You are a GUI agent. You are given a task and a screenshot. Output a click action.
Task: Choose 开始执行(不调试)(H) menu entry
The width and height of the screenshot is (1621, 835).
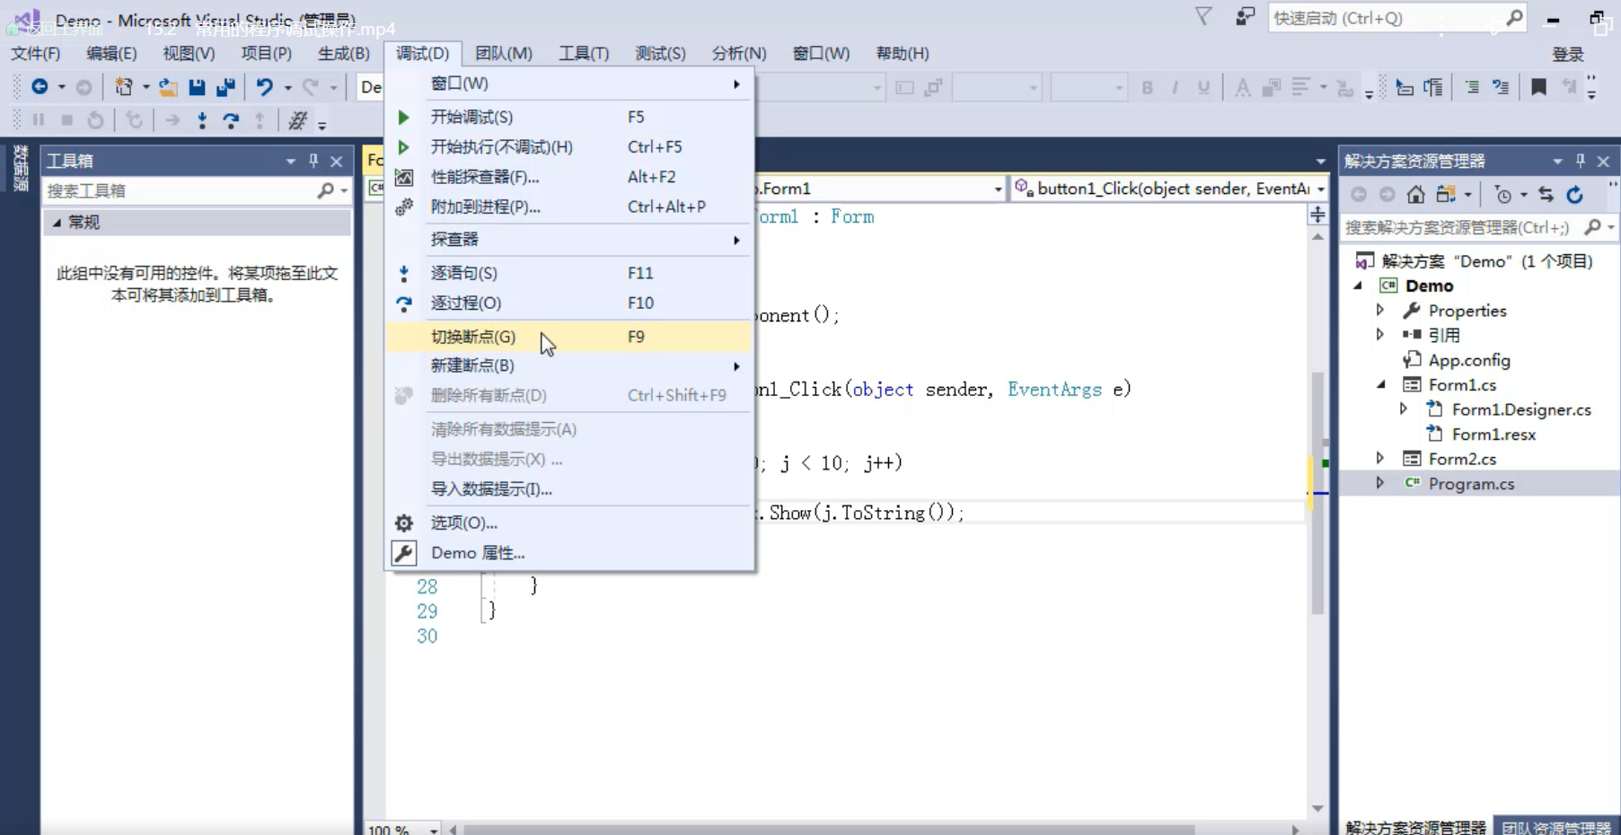click(x=570, y=146)
